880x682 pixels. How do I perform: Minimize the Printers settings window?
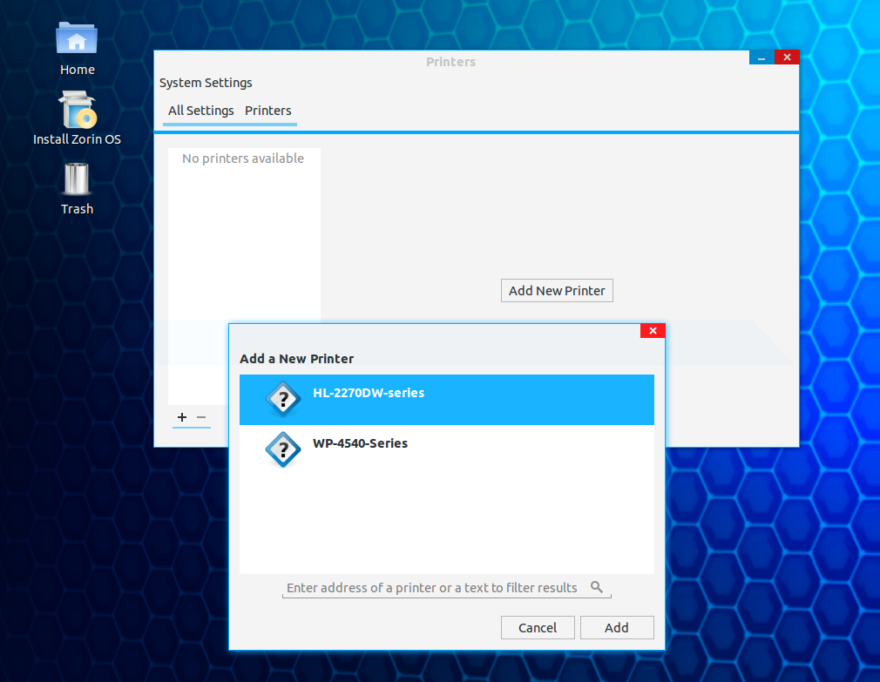pos(762,57)
